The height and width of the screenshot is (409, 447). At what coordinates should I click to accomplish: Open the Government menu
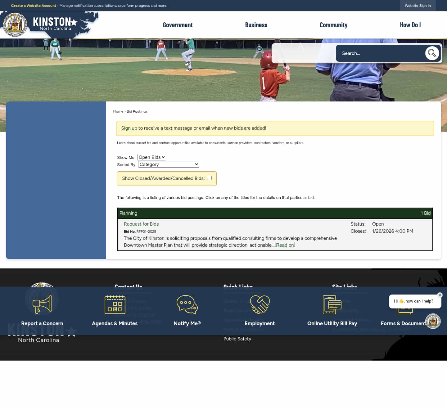click(x=178, y=25)
